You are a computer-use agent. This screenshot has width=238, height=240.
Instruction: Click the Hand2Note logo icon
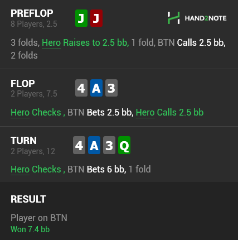click(x=173, y=18)
